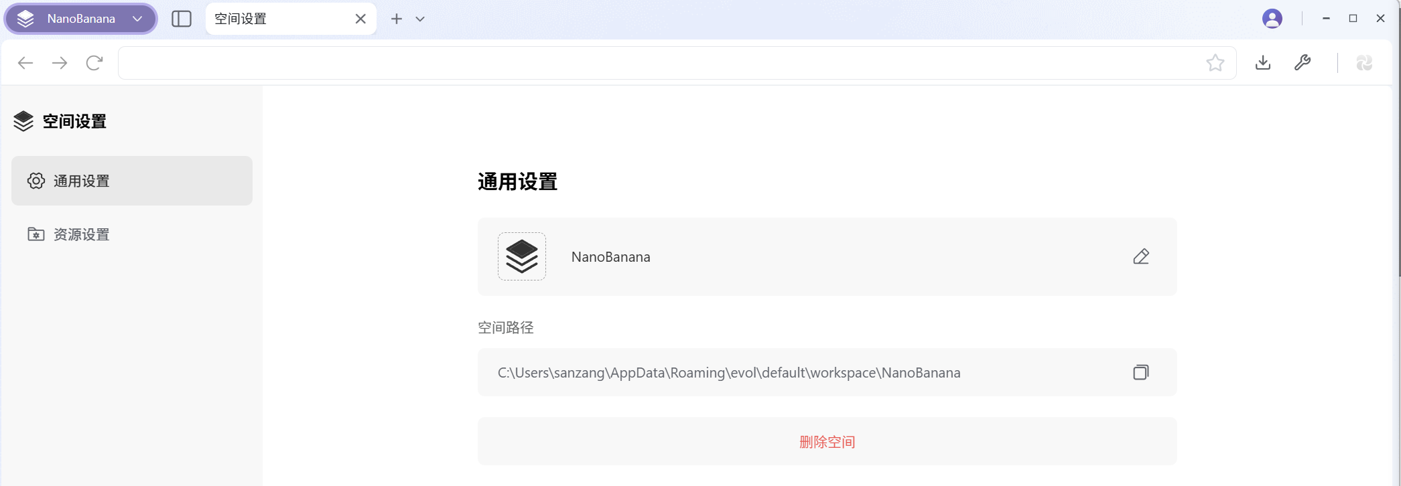The width and height of the screenshot is (1401, 486).
Task: Toggle the sidebar panel icon
Action: (x=182, y=19)
